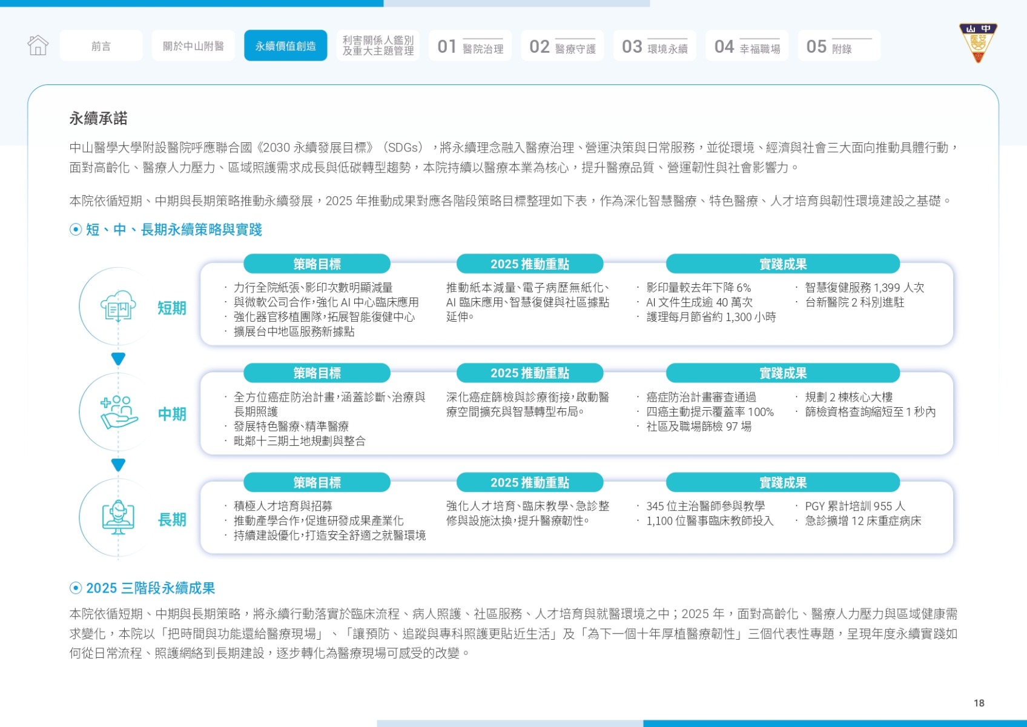
Task: Click text 345 位主治醫師參與教學
Action: 705,506
